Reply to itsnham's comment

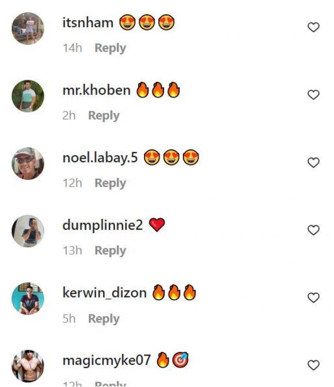pos(110,48)
